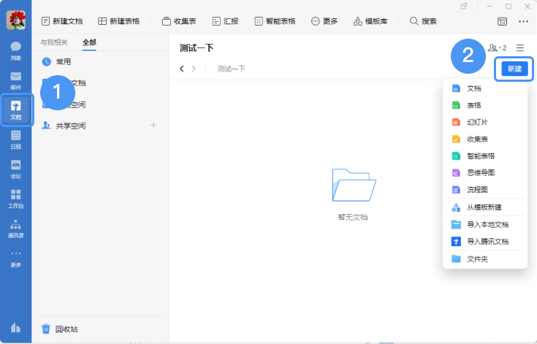The height and width of the screenshot is (344, 537).
Task: Choose 表格 from the new menu
Action: pos(485,105)
